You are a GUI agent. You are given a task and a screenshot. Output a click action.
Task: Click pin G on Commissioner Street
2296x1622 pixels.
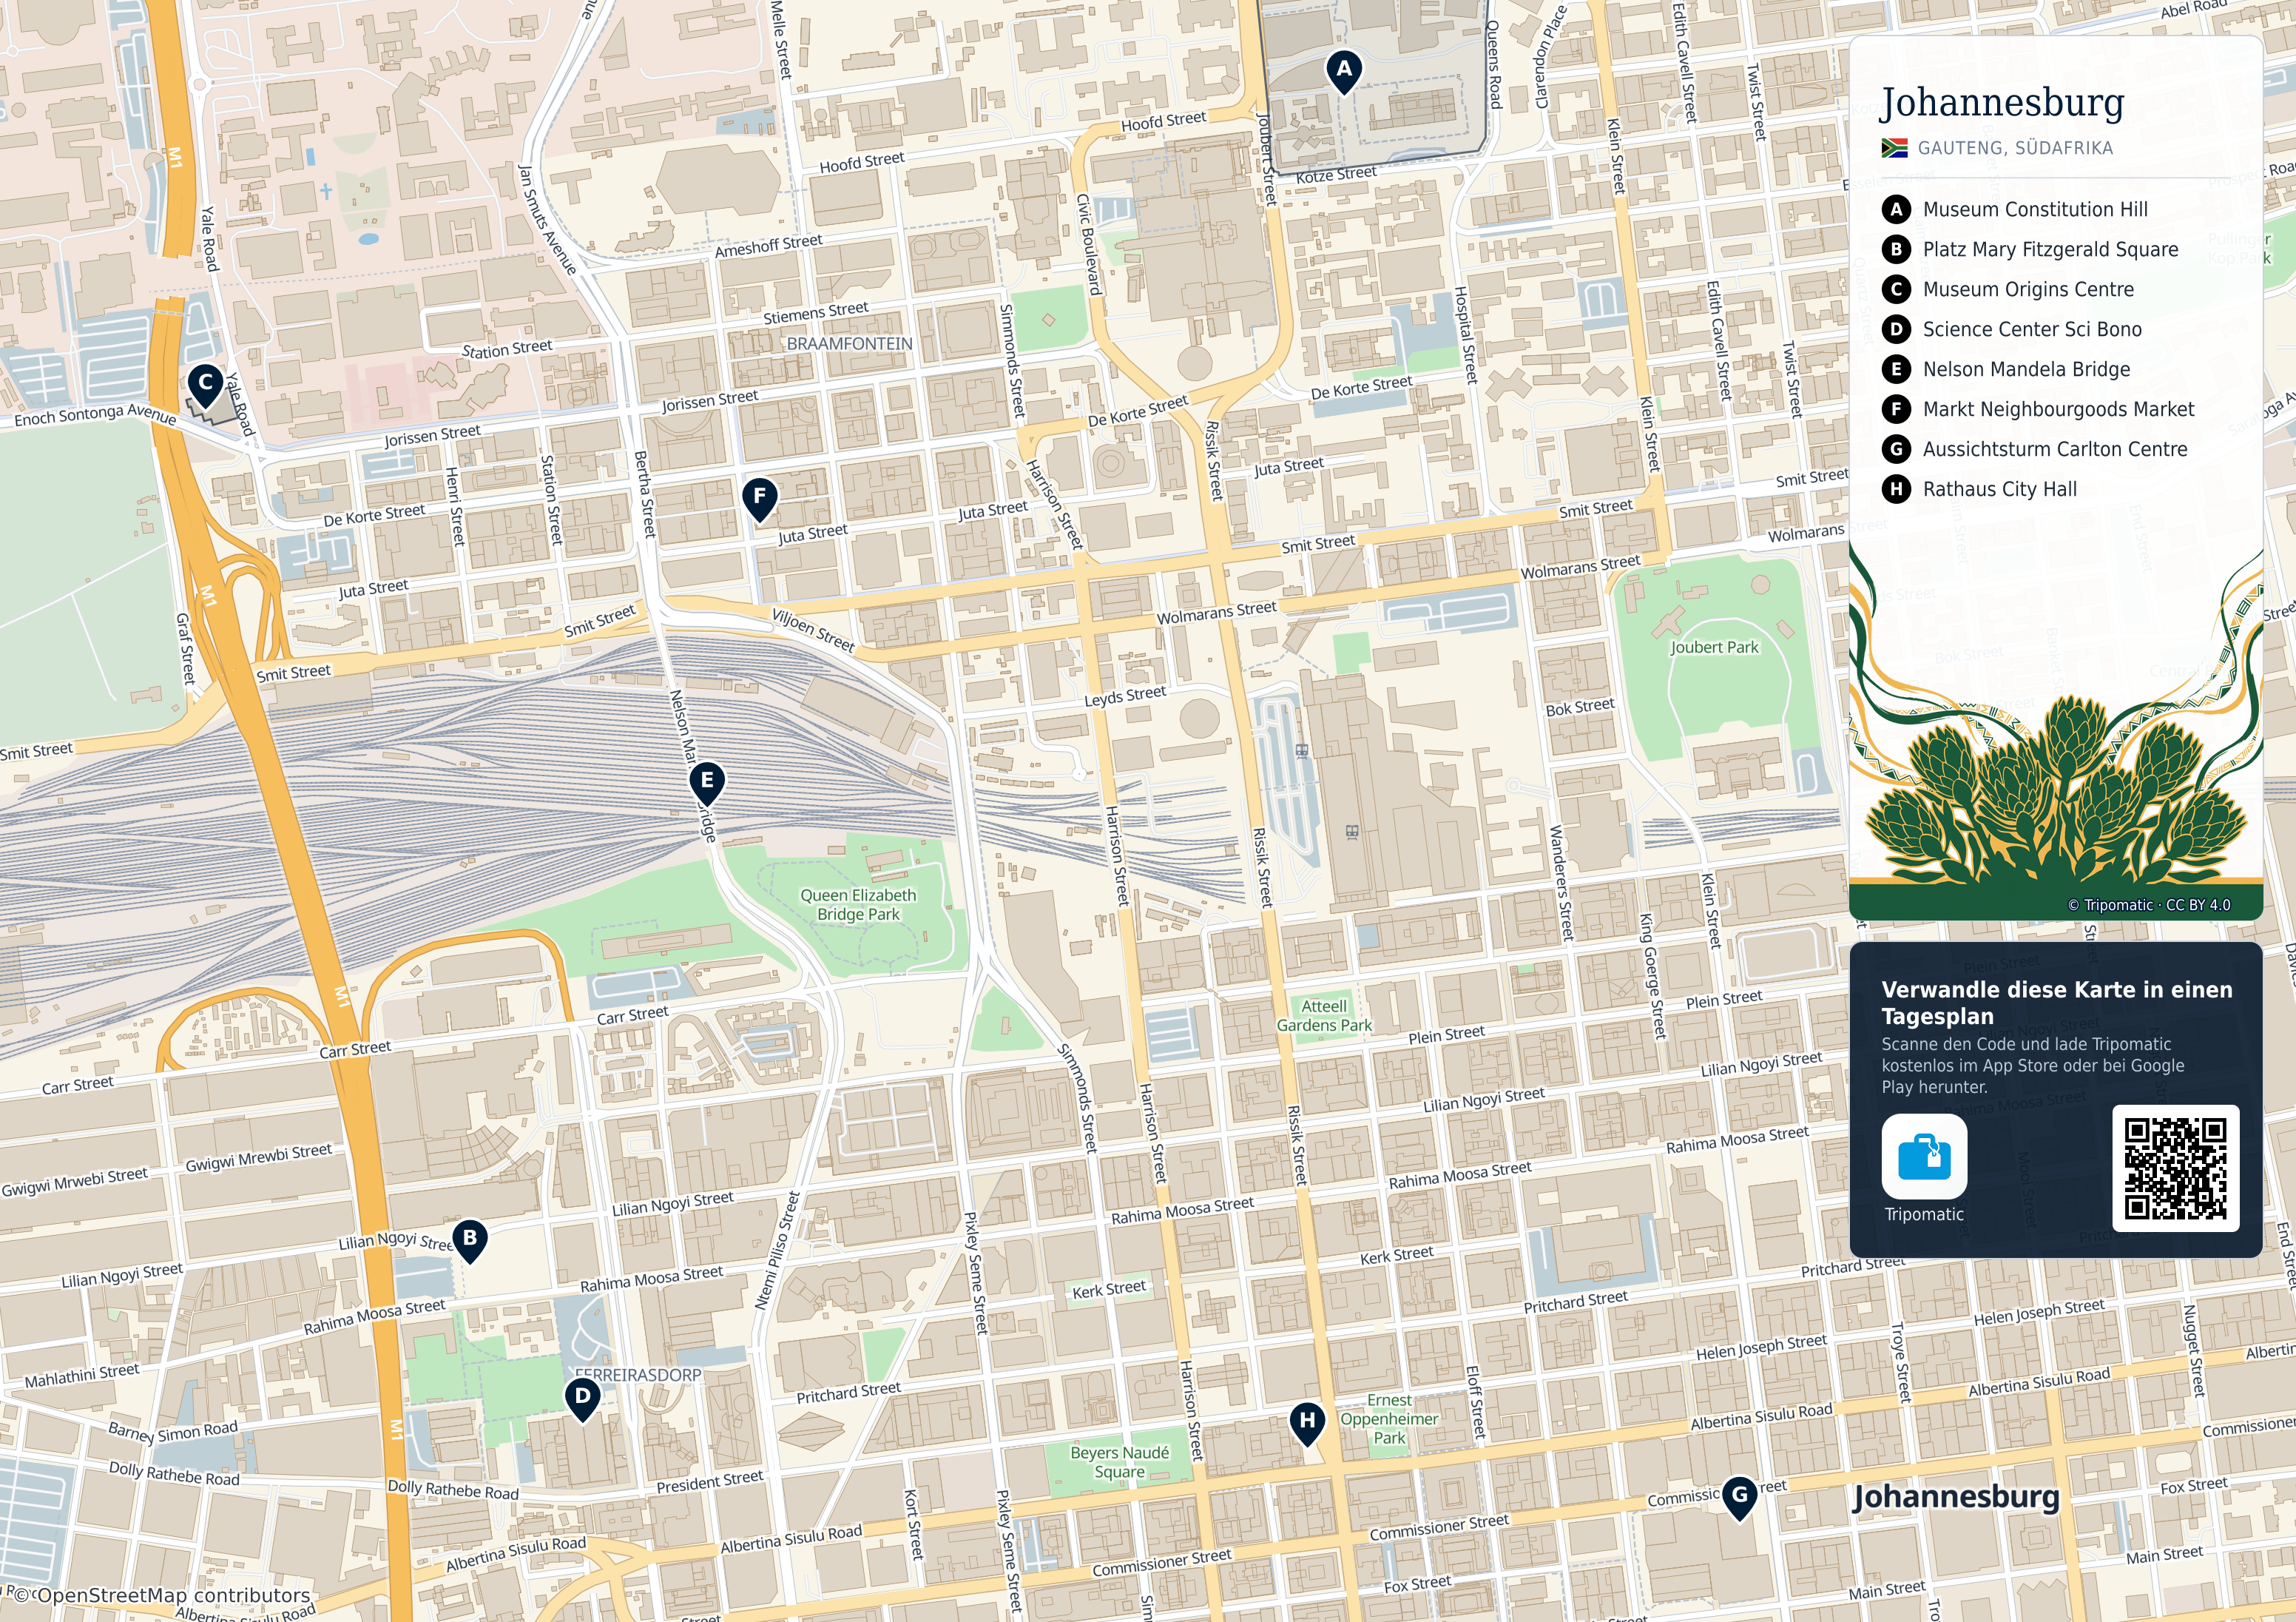click(1740, 1498)
